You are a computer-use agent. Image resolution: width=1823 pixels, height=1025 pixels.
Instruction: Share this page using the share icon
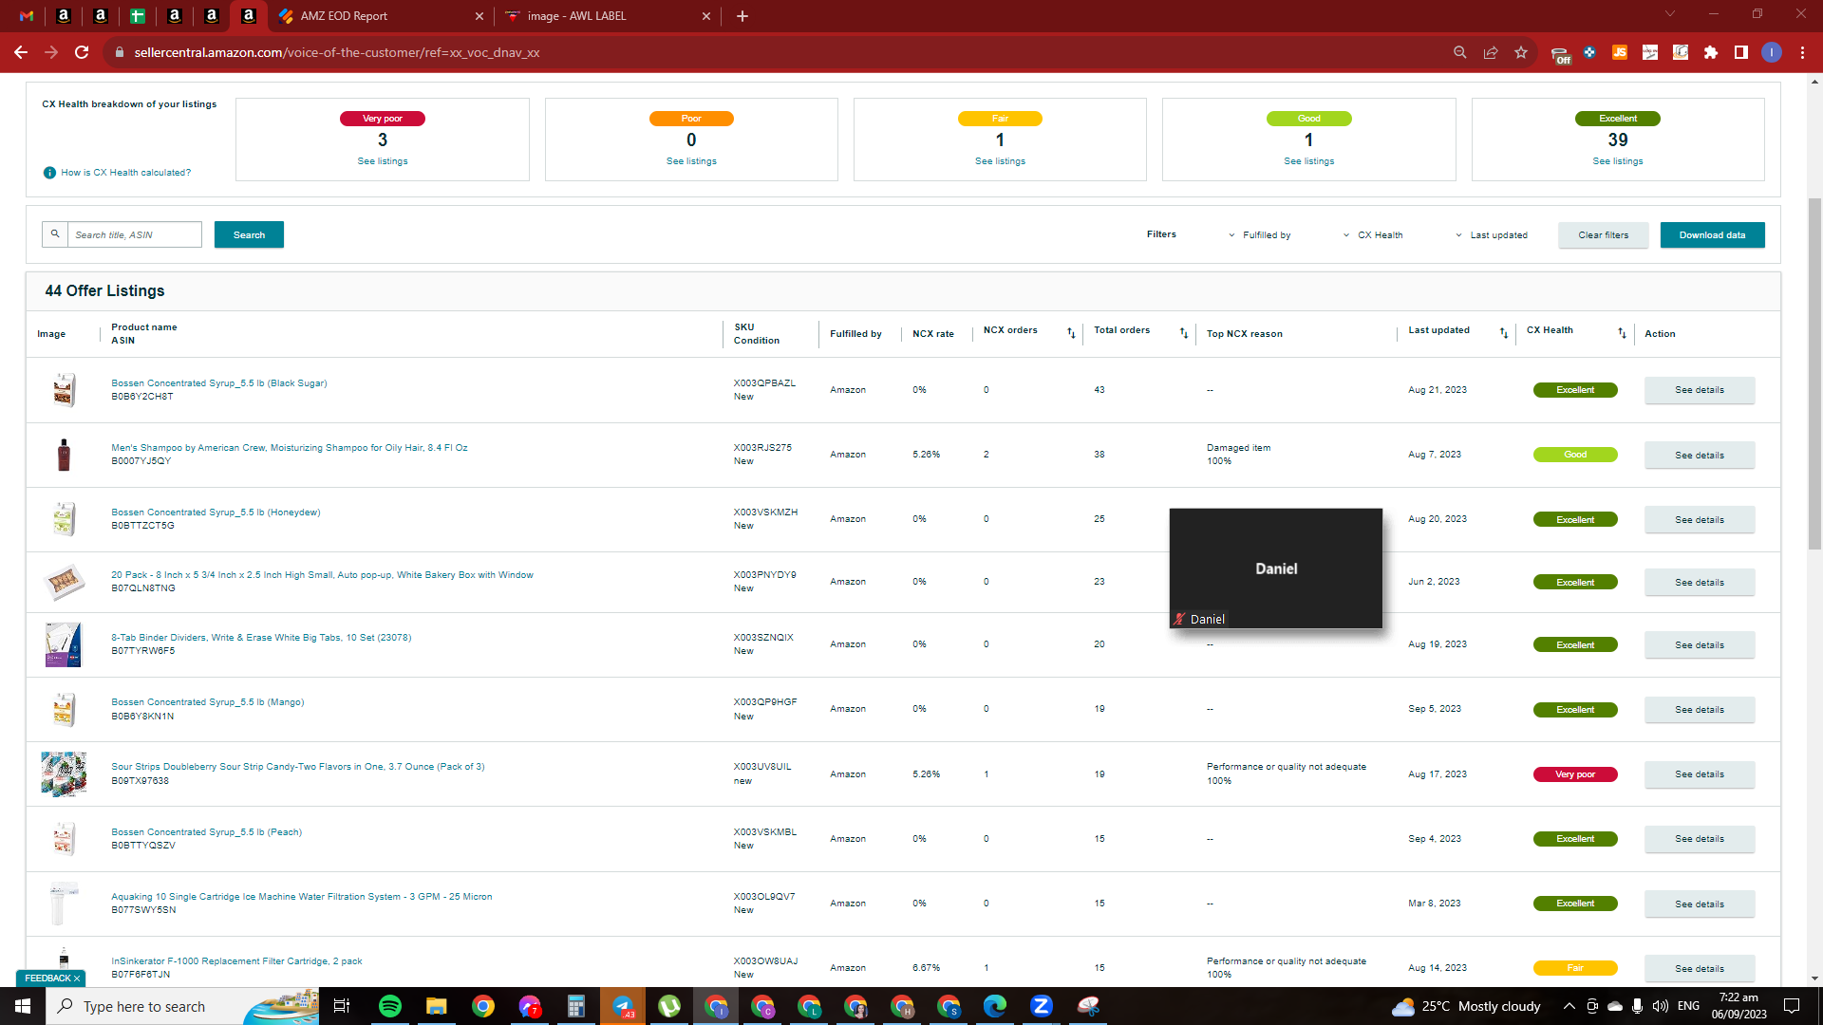coord(1491,52)
